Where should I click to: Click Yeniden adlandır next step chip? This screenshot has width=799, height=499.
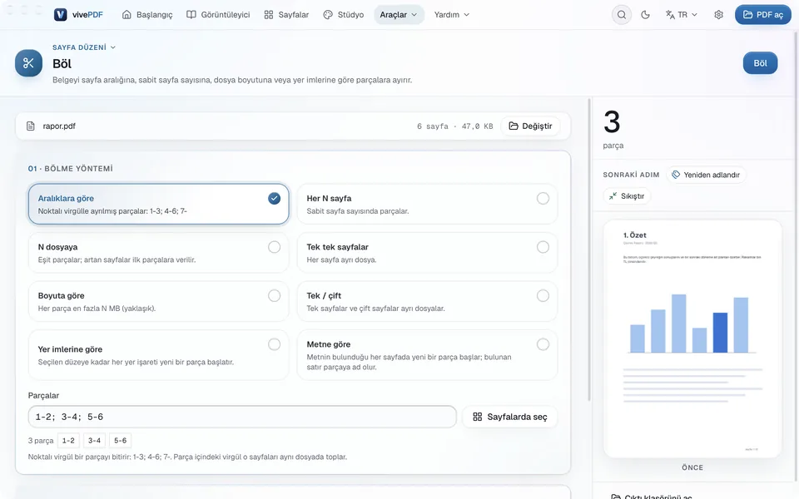[706, 175]
